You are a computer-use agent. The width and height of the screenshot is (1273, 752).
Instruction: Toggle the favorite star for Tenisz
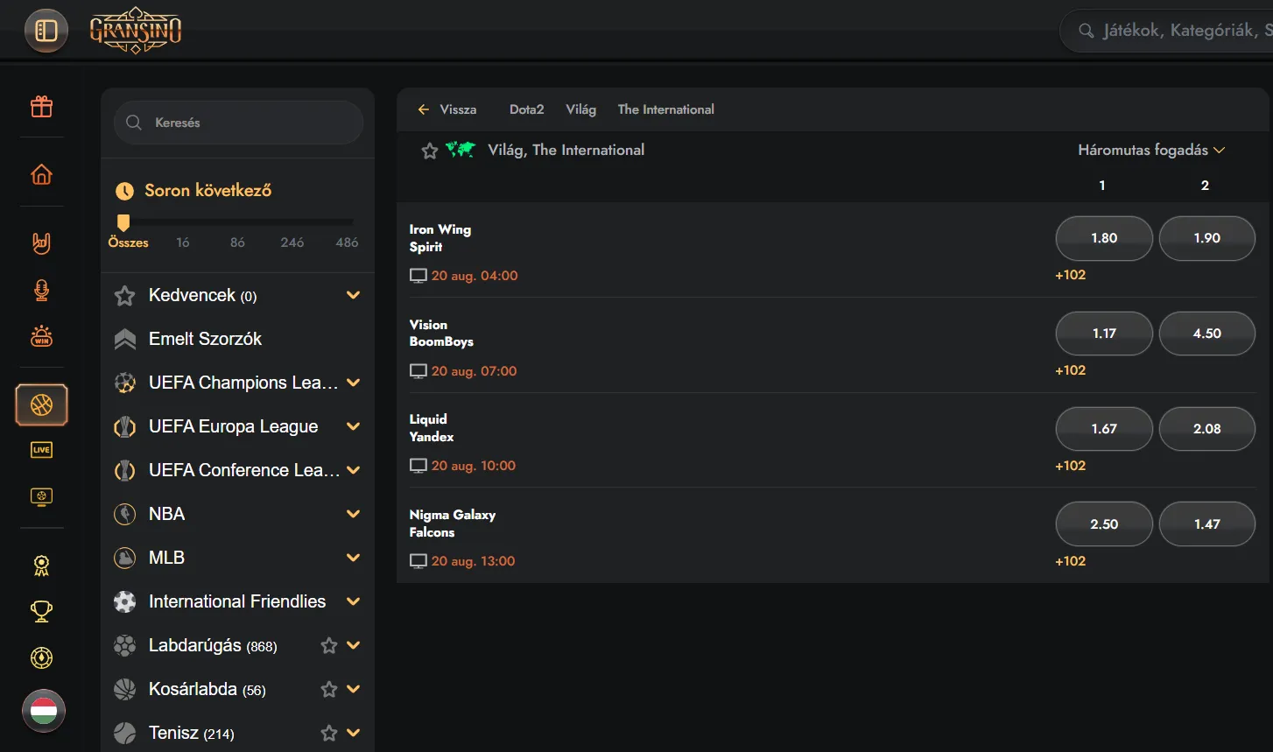tap(329, 733)
